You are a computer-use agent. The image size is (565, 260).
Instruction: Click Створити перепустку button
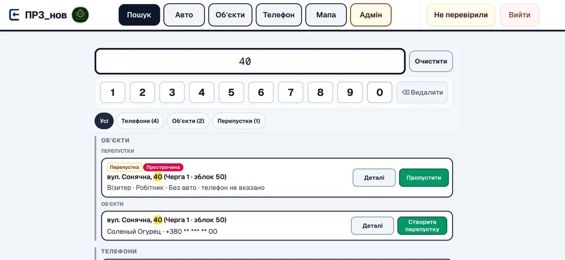tap(422, 226)
